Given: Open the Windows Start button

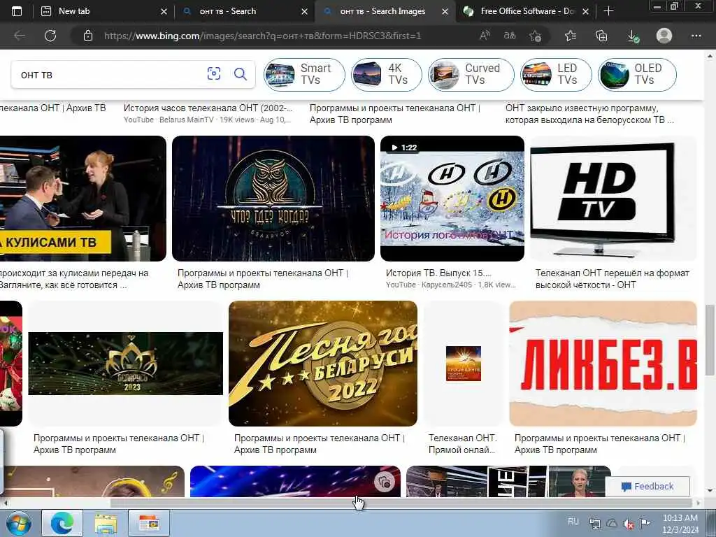Looking at the screenshot, I should [x=18, y=523].
